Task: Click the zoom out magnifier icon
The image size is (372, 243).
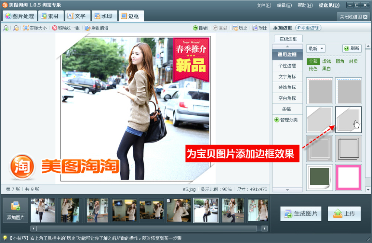Action: (x=16, y=28)
